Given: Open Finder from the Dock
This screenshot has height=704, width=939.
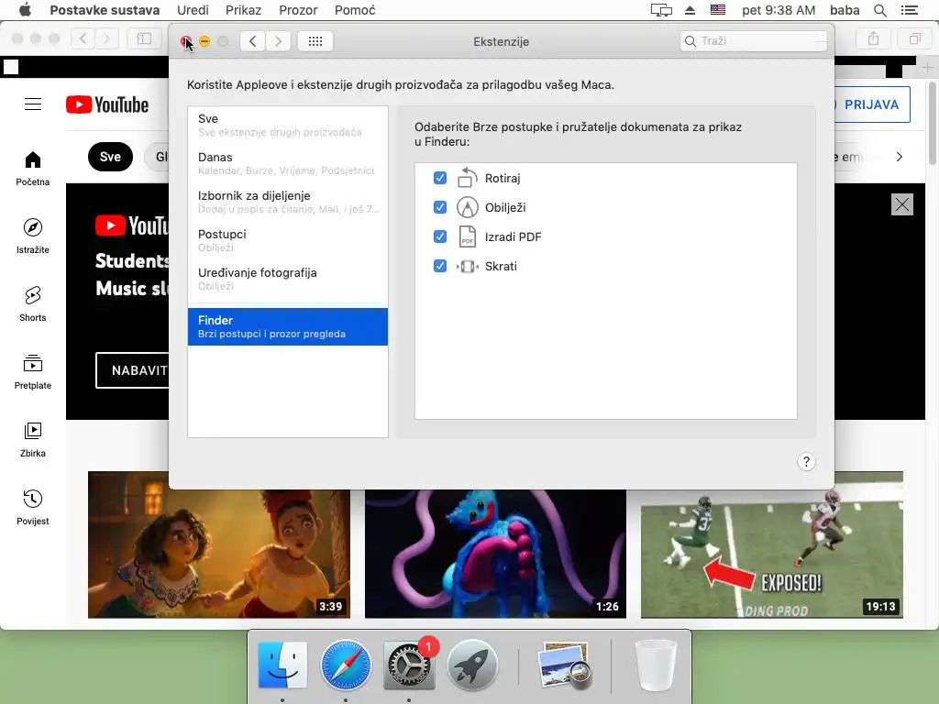Looking at the screenshot, I should (282, 665).
